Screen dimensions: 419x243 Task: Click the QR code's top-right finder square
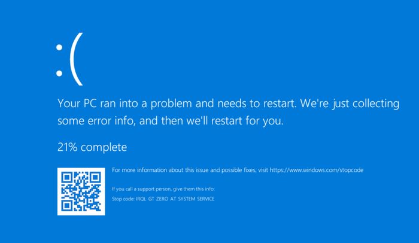click(x=96, y=177)
